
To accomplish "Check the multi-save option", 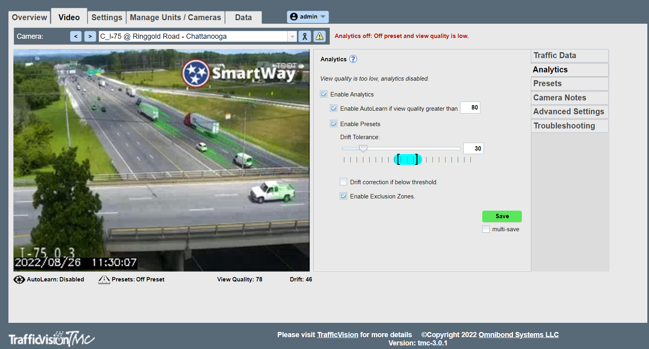I will click(x=486, y=229).
